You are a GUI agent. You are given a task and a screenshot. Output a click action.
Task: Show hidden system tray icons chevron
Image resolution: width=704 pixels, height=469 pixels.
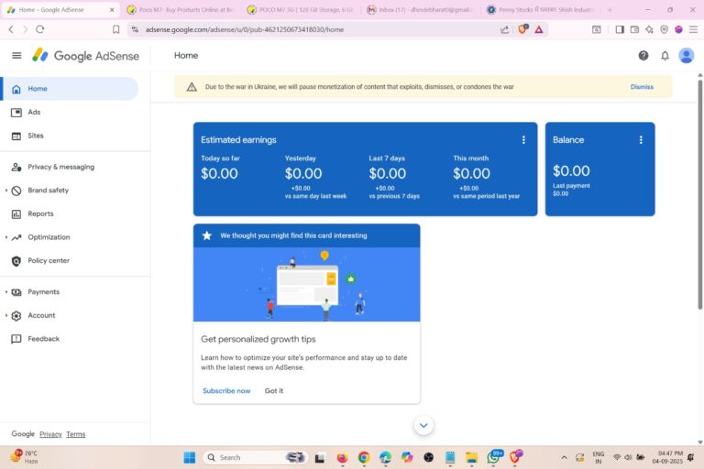(564, 457)
